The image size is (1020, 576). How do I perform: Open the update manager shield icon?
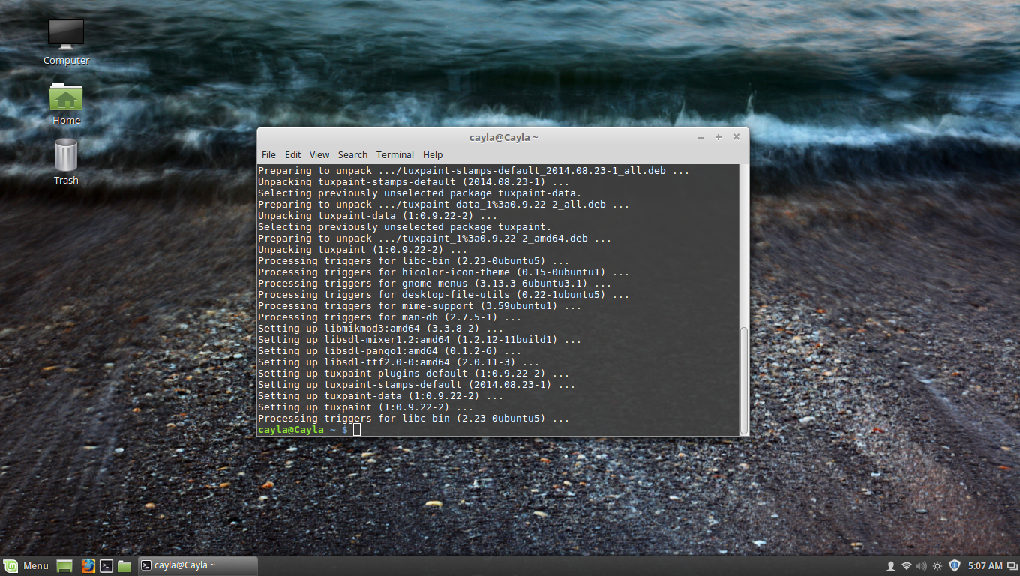click(x=955, y=566)
